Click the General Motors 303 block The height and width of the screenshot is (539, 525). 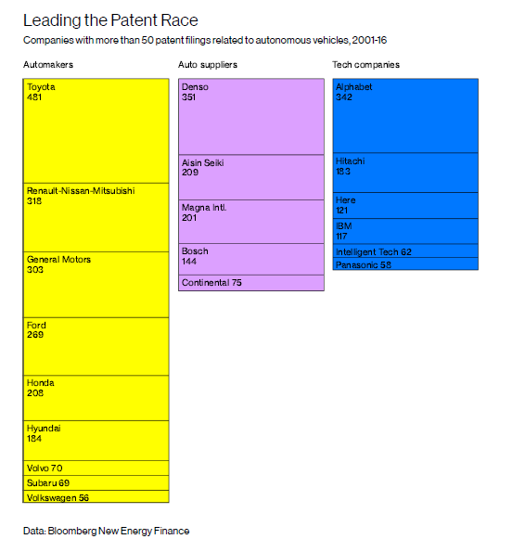[96, 285]
